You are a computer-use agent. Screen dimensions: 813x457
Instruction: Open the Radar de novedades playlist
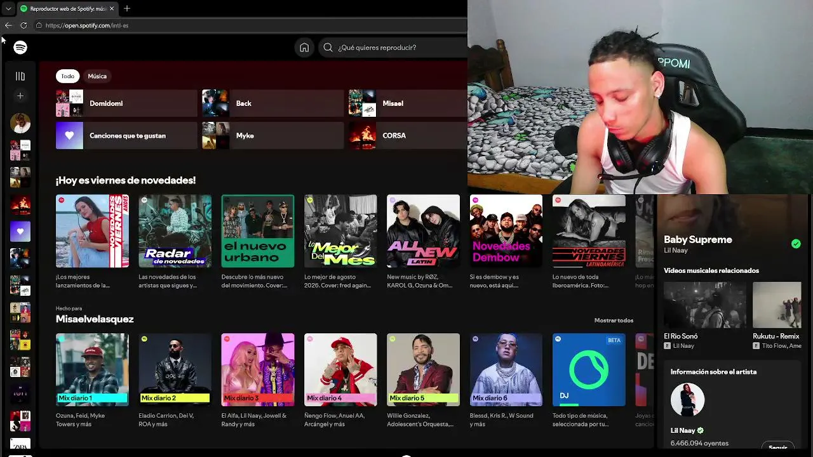[x=175, y=231]
